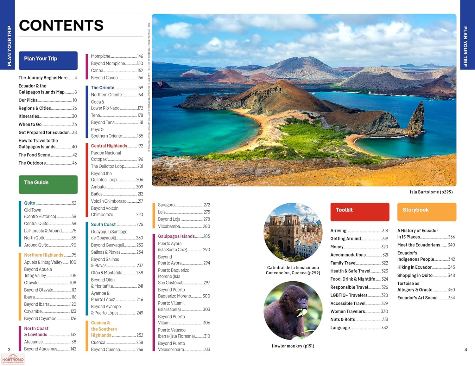This screenshot has width=475, height=366.
Task: Click the 'La Floresta & Around' entry
Action: 50,231
